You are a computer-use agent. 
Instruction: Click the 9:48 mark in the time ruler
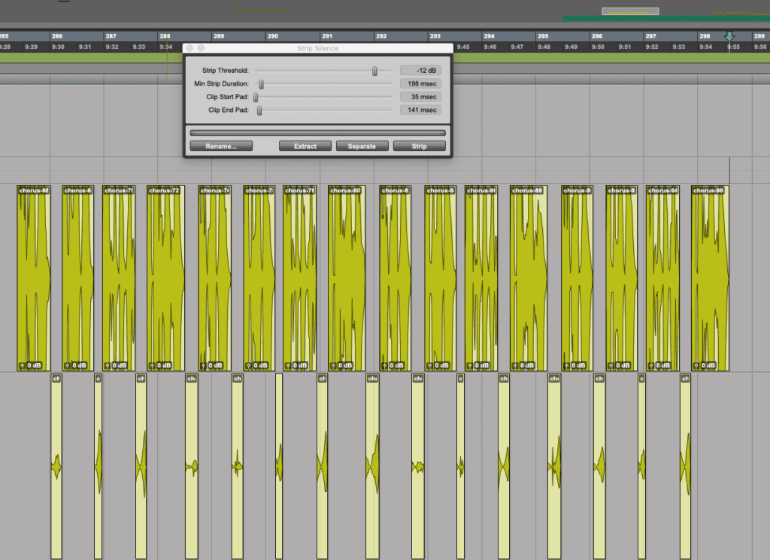click(x=544, y=47)
